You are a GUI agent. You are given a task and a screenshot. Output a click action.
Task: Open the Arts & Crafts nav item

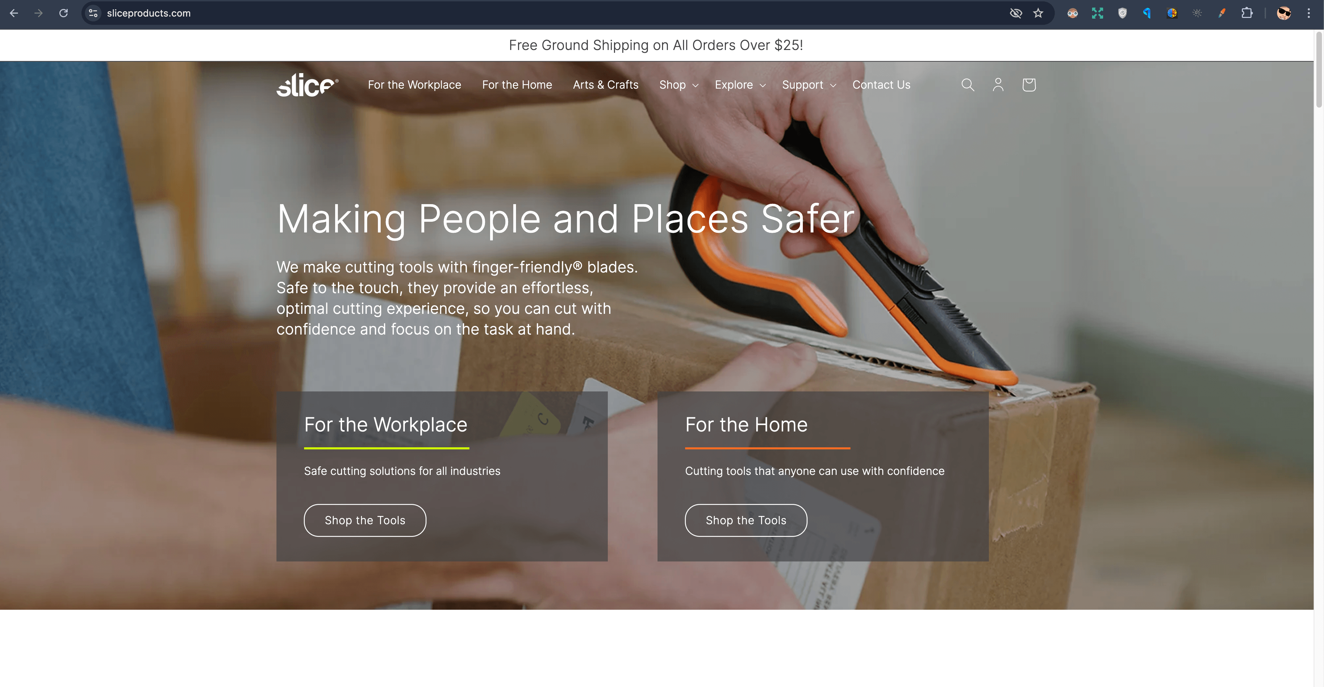click(605, 85)
